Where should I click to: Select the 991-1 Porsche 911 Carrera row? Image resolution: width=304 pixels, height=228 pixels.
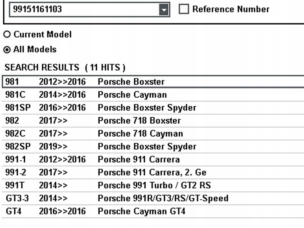tap(138, 159)
